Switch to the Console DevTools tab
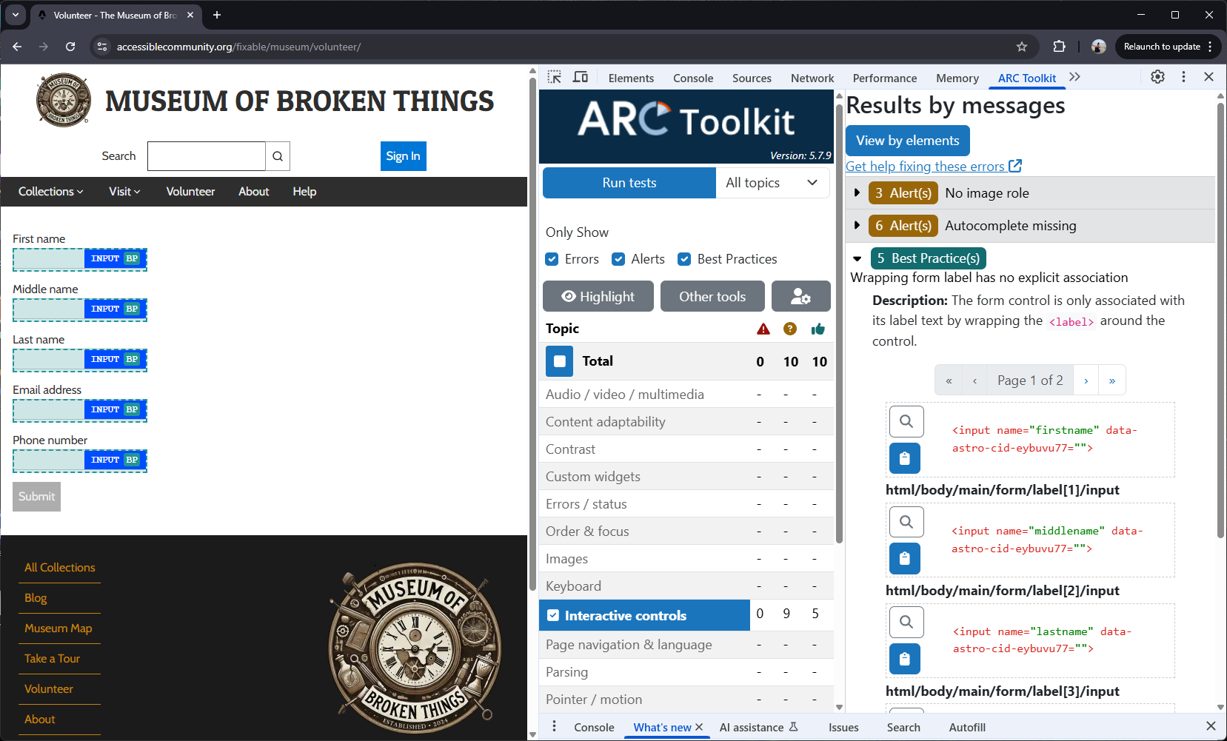The width and height of the screenshot is (1227, 741). 693,78
